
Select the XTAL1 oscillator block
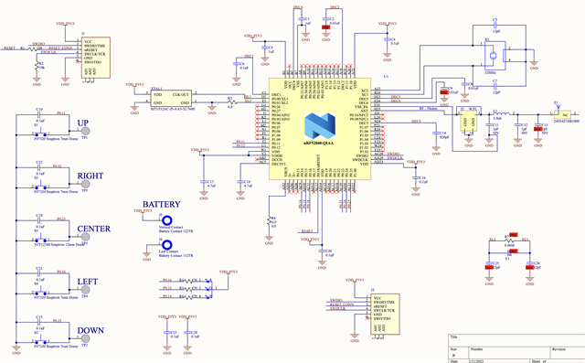[x=171, y=99]
